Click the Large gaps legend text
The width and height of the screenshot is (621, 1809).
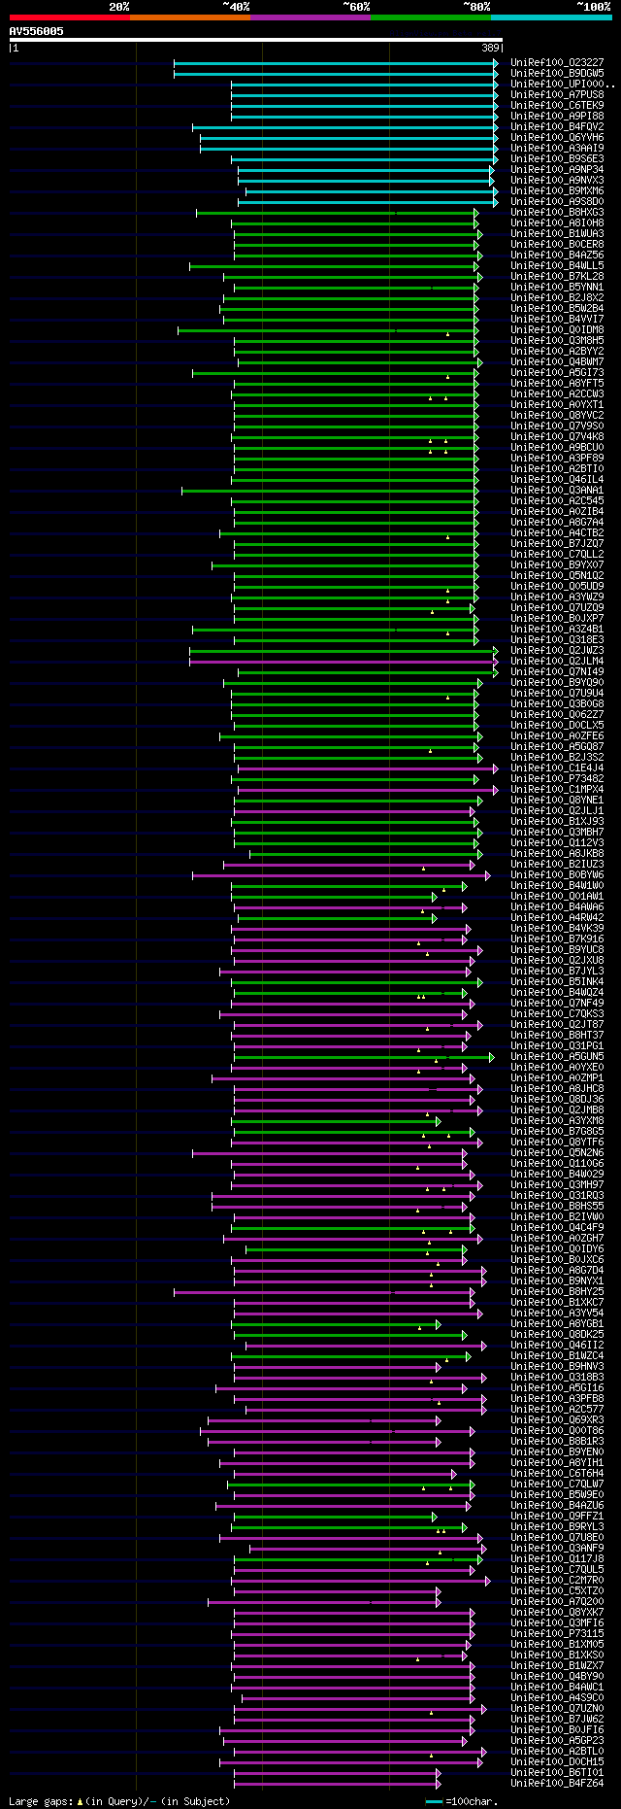tap(120, 1800)
